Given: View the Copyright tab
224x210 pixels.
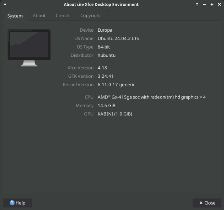Looking at the screenshot, I should pyautogui.click(x=91, y=15).
